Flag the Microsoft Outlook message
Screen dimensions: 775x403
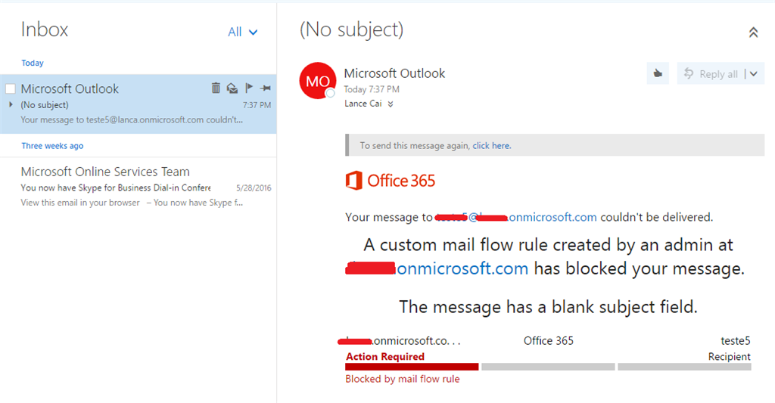pyautogui.click(x=249, y=88)
